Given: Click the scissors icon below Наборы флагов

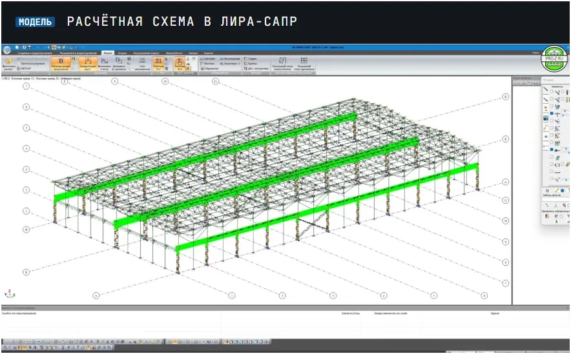Looking at the screenshot, I should click(555, 206).
